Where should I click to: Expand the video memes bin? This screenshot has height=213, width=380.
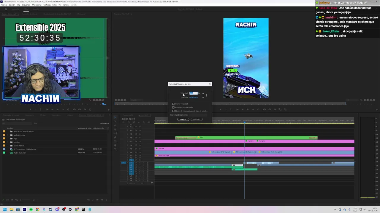click(x=8, y=146)
